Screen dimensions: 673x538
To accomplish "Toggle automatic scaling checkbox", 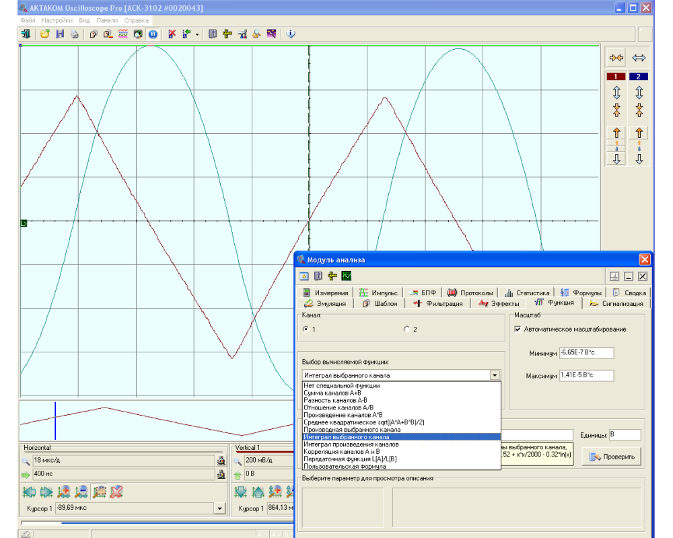I will [518, 330].
